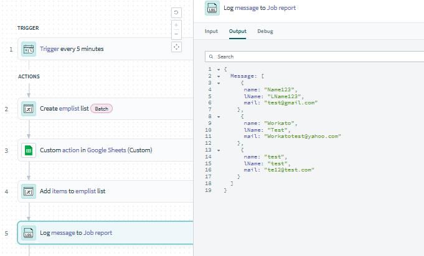Collapse the root object on line 1
This screenshot has width=424, height=256.
coord(219,69)
